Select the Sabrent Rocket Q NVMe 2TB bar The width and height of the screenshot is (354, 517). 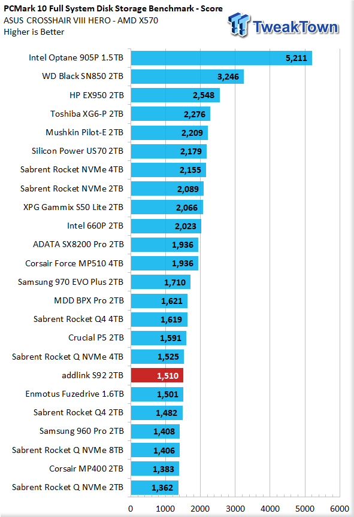155,487
